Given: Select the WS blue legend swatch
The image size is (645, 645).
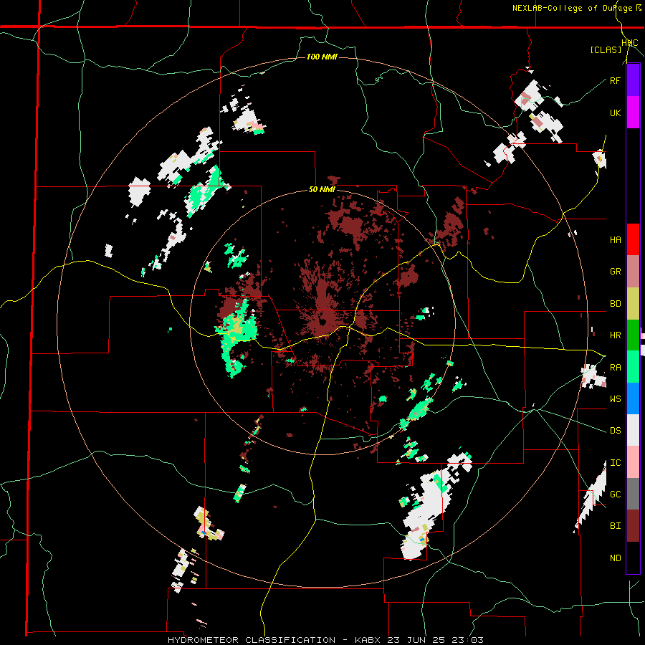Looking at the screenshot, I should click(633, 398).
